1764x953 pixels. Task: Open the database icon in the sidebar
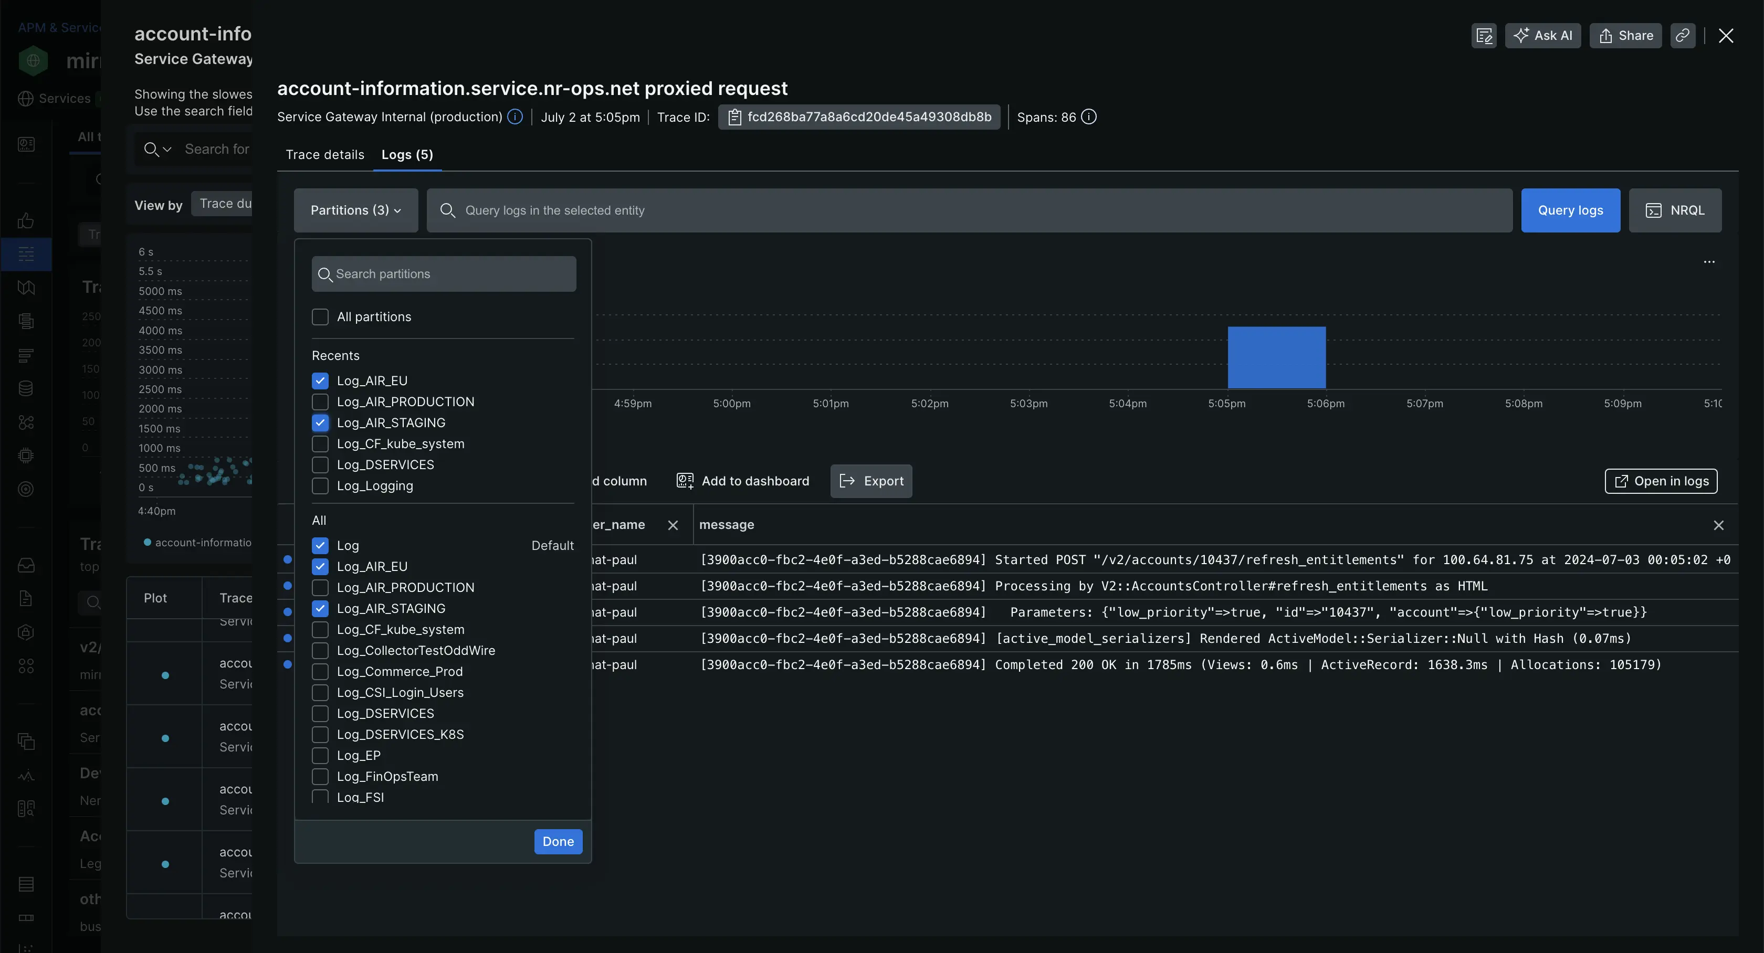(25, 388)
